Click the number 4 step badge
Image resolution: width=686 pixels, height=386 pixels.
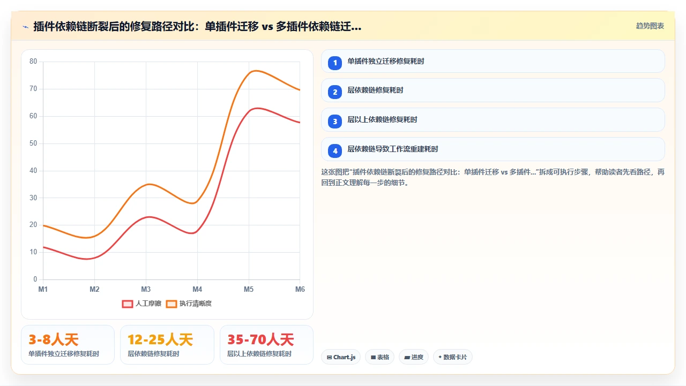coord(335,151)
